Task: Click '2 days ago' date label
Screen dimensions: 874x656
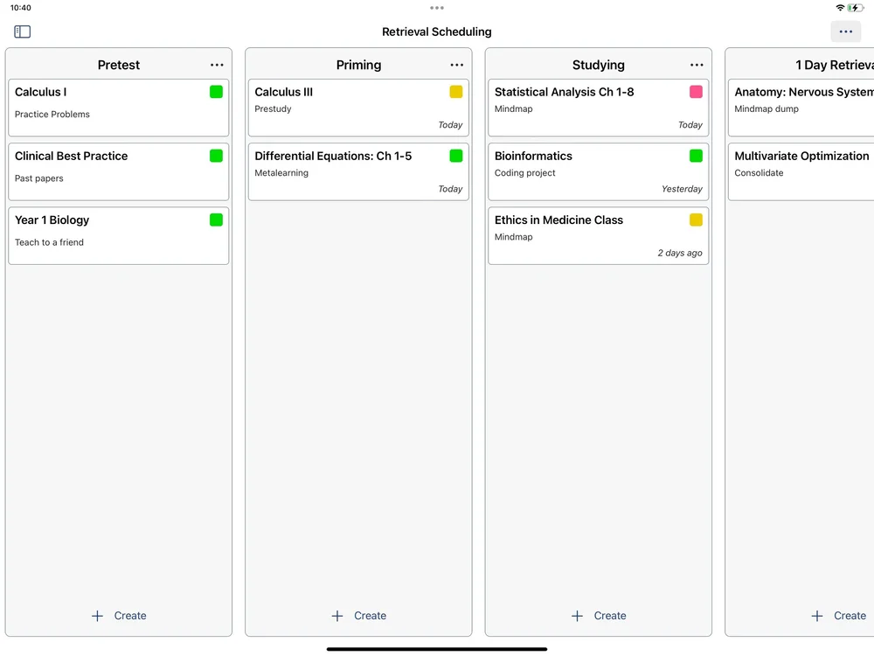Action: pyautogui.click(x=679, y=254)
